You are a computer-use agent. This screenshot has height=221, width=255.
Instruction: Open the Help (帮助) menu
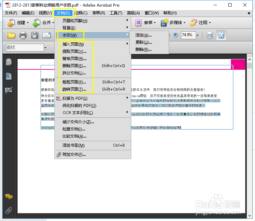coord(170,13)
